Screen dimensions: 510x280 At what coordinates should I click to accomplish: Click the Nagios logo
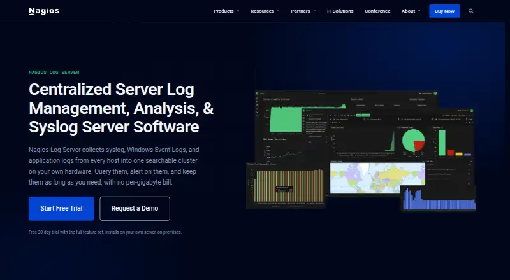coord(44,11)
